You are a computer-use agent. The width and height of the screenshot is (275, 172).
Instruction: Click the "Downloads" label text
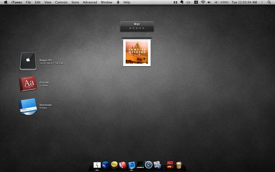click(45, 105)
